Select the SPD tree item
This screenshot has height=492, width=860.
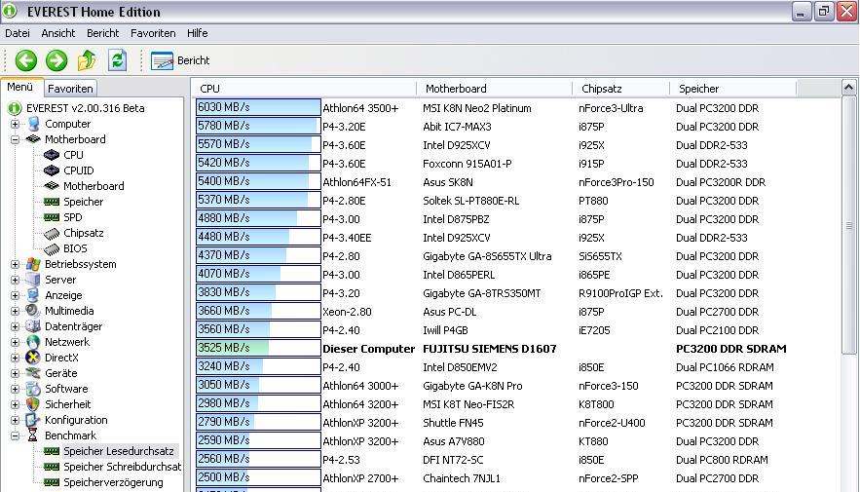(x=72, y=217)
